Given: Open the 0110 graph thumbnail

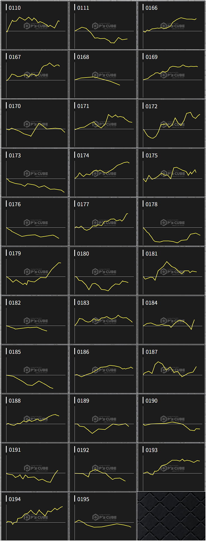Looking at the screenshot, I should click(x=35, y=25).
